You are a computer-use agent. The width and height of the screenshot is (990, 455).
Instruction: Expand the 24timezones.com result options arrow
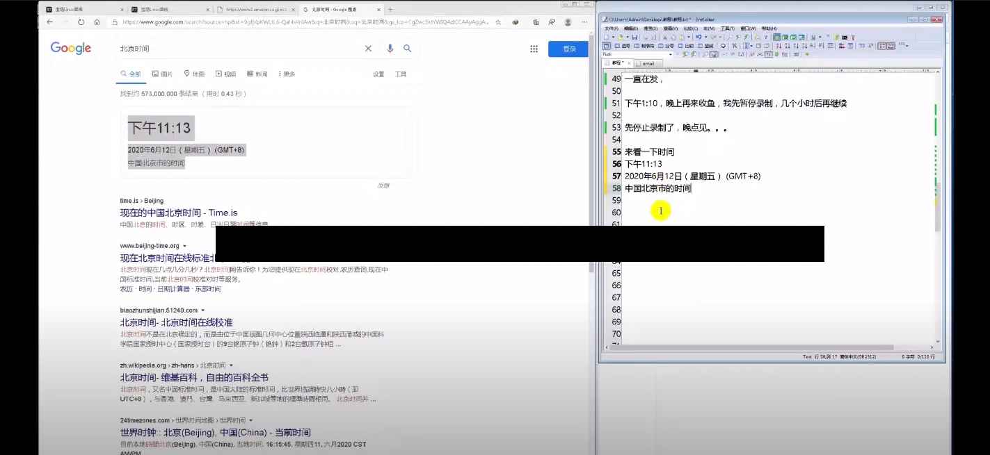(x=251, y=420)
